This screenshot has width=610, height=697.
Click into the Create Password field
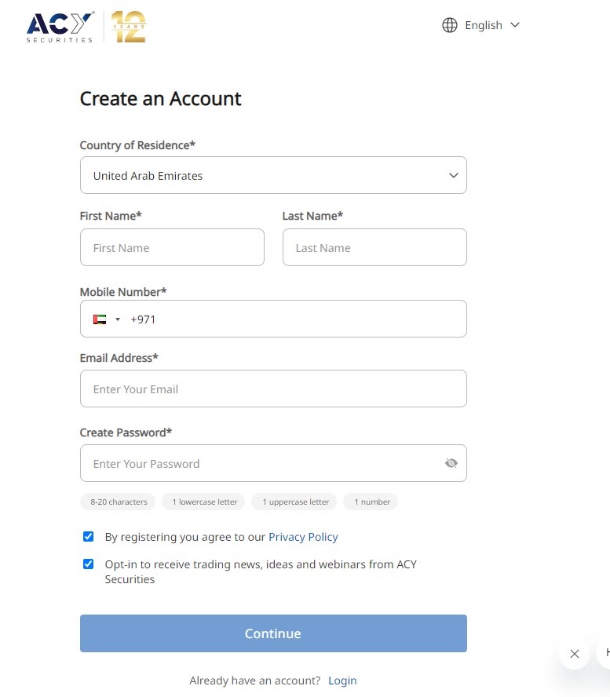pos(259,464)
